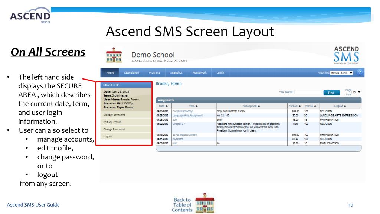Screen dimensions: 380x214
Task: Sort assignments by the Subject column arrows
Action: [x=345, y=106]
